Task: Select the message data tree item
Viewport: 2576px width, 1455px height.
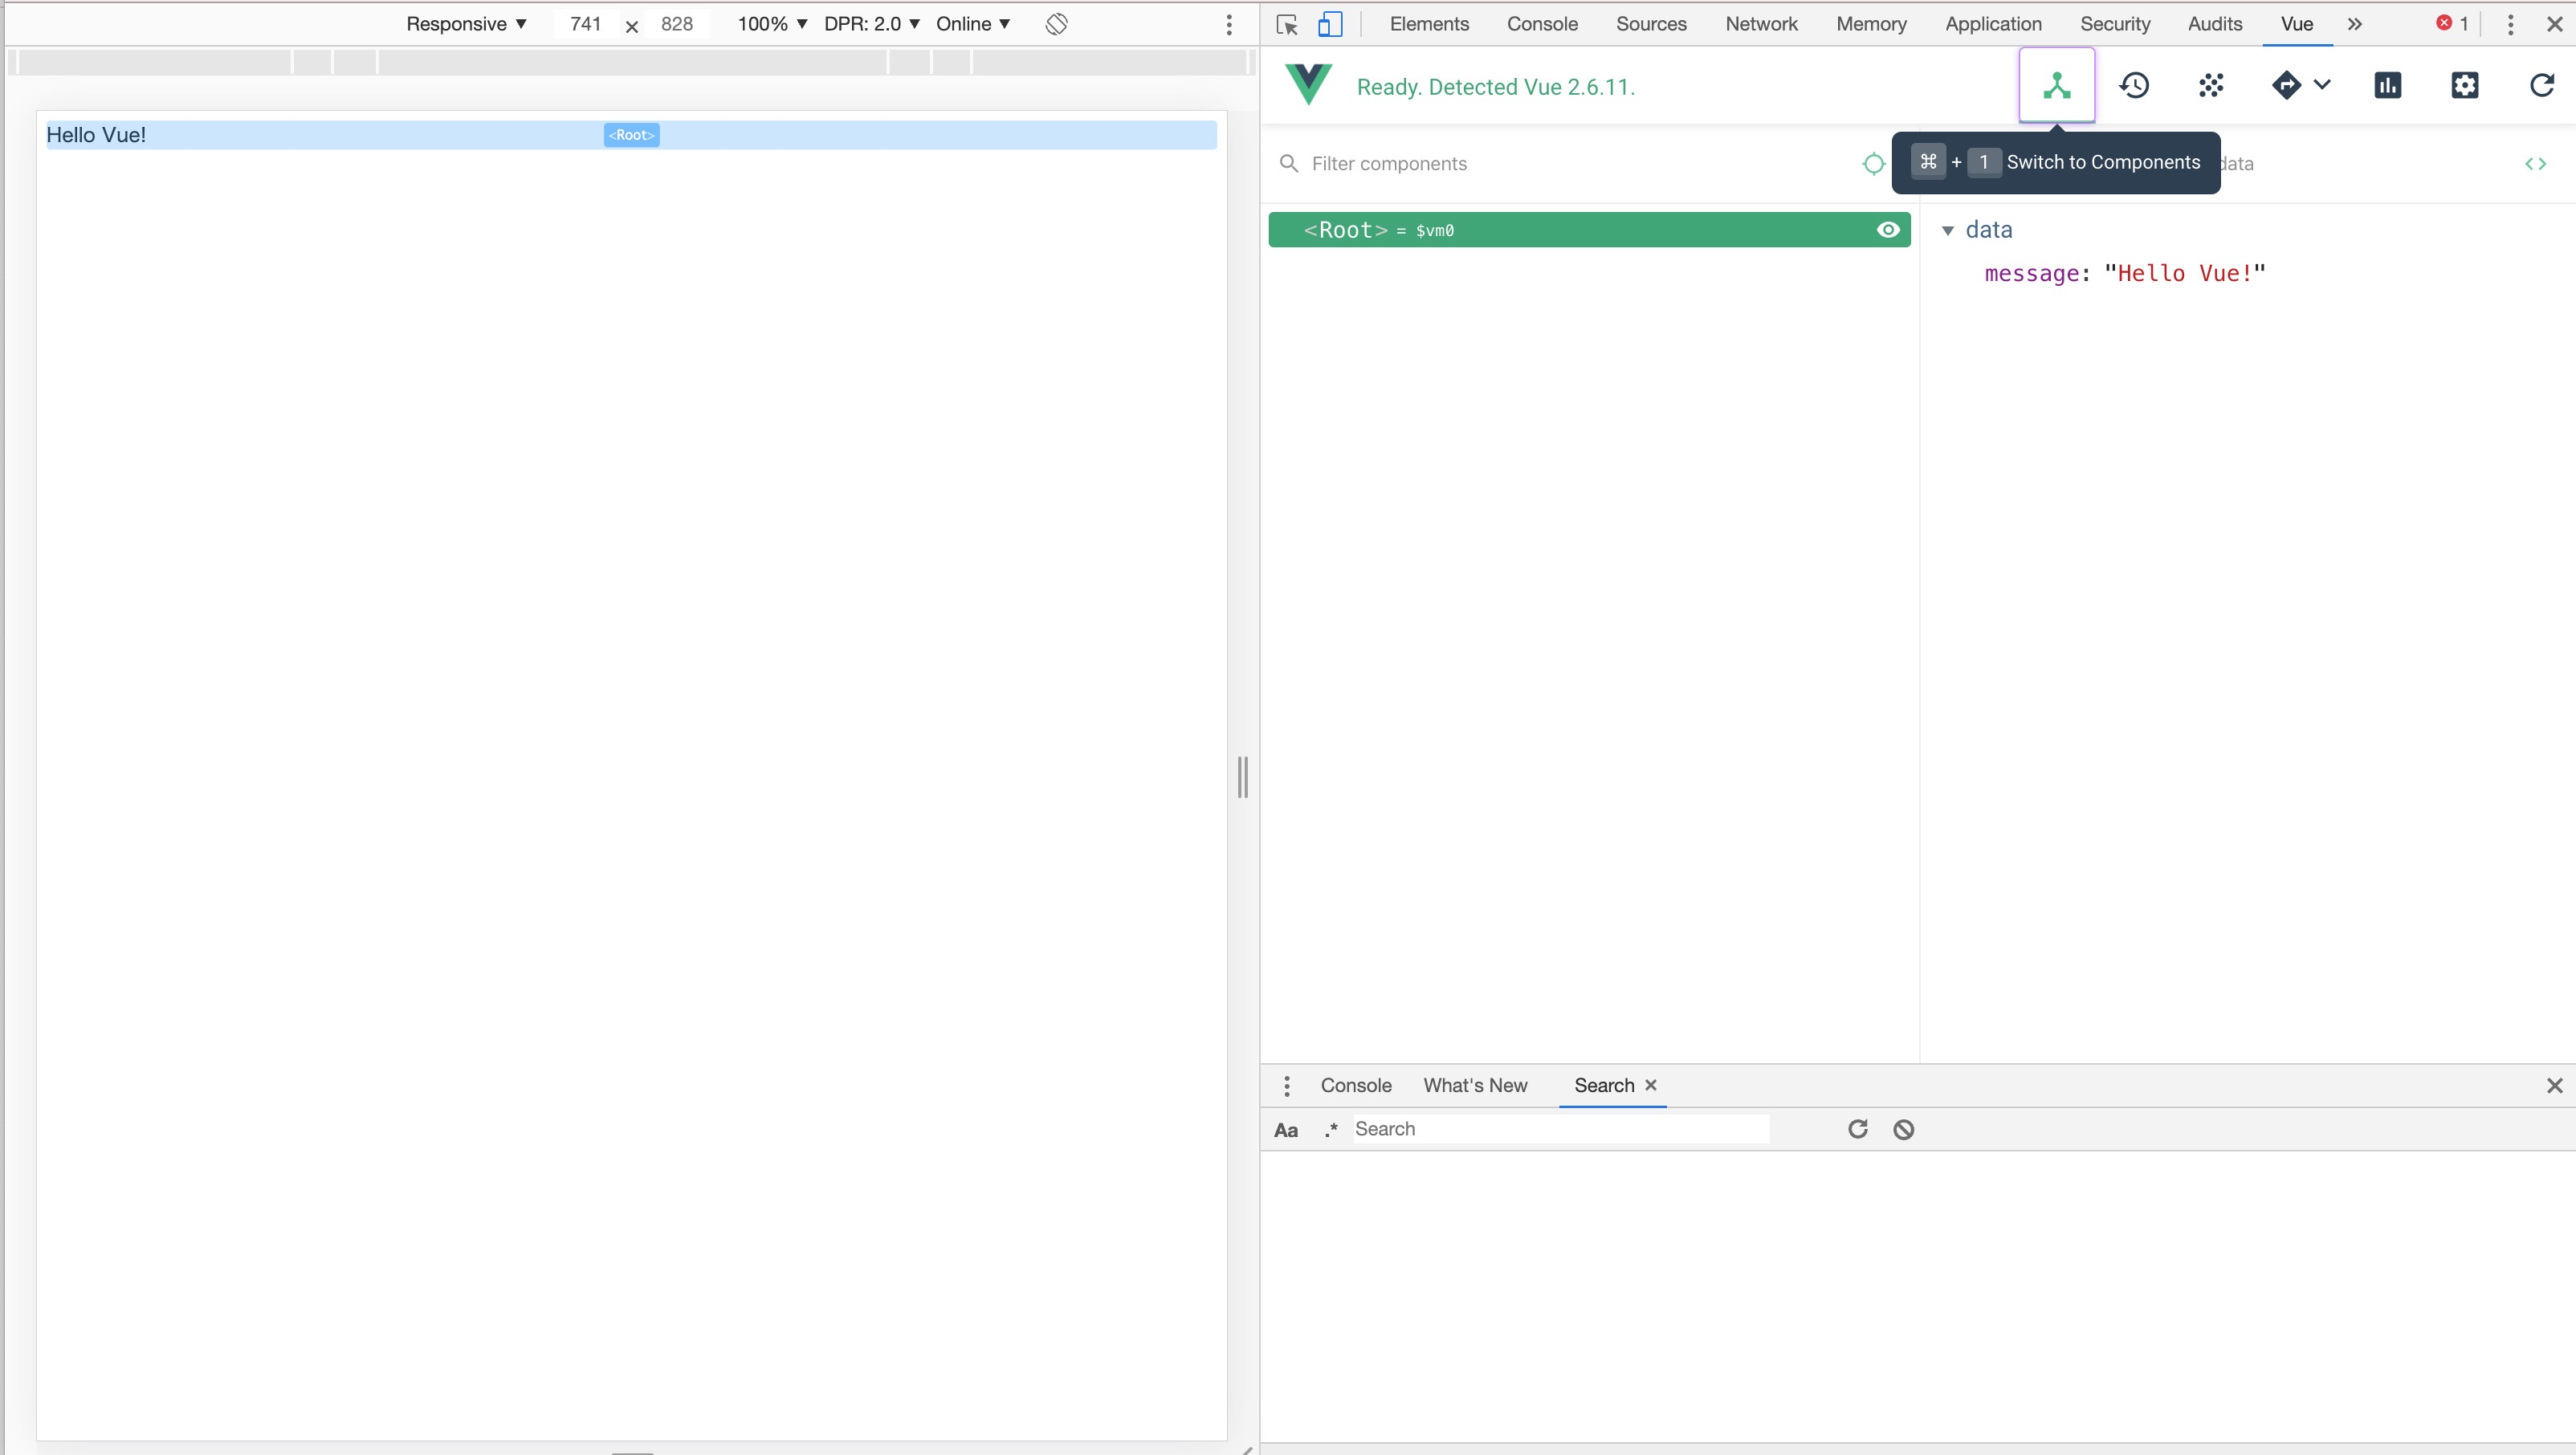Action: (2123, 272)
